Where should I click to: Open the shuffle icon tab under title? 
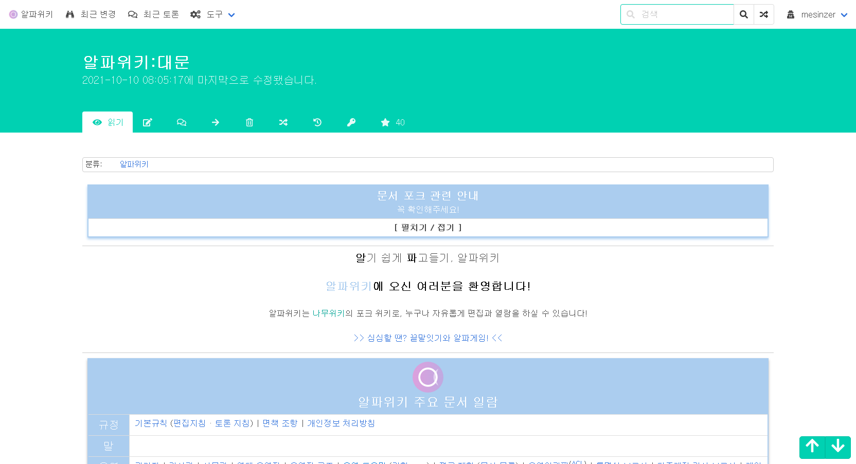pos(283,122)
